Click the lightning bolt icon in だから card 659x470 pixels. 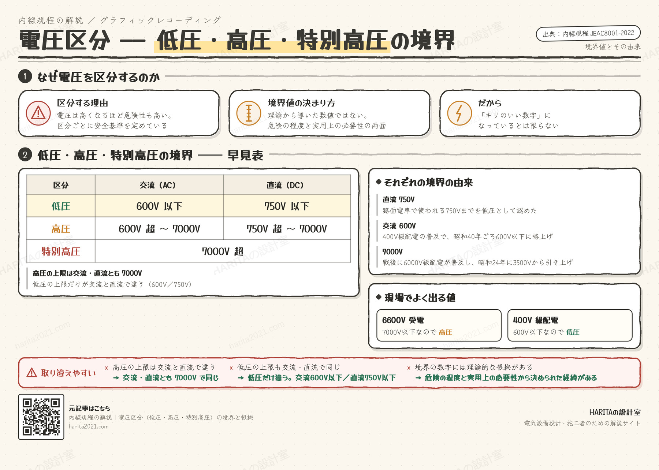point(459,113)
